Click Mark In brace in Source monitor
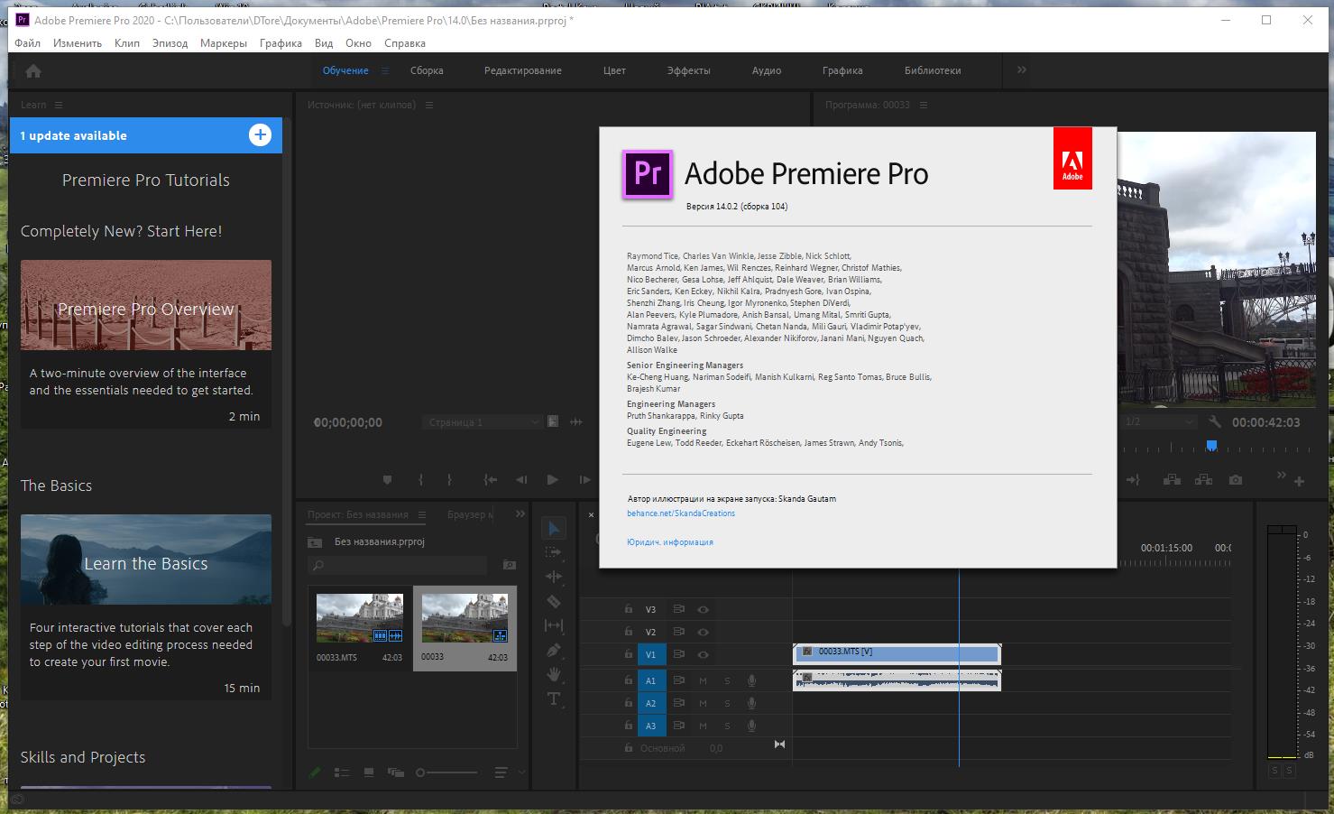 point(420,480)
